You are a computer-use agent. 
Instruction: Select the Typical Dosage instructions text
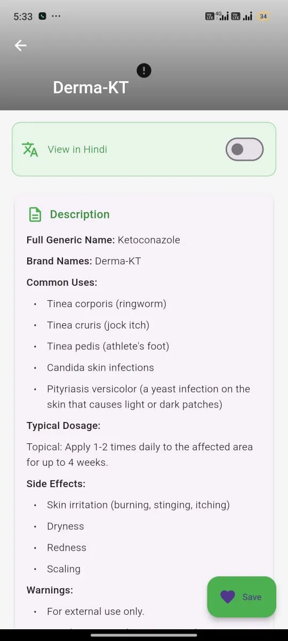point(140,455)
